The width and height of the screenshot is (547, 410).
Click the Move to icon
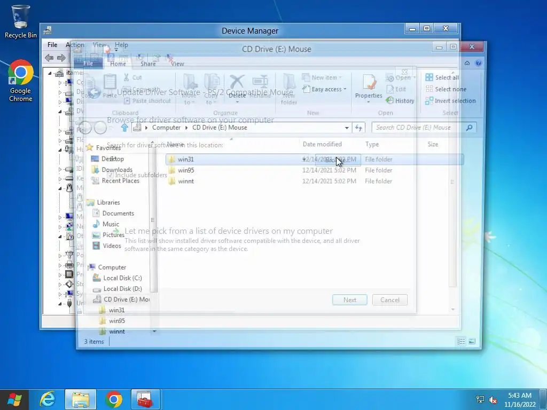(190, 82)
